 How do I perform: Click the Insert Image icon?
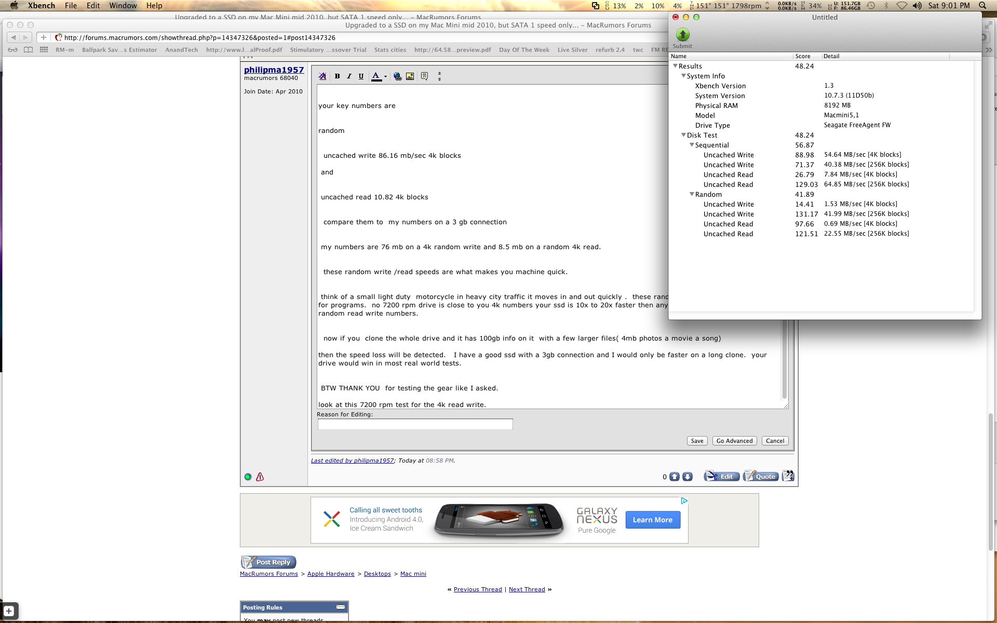(x=410, y=76)
